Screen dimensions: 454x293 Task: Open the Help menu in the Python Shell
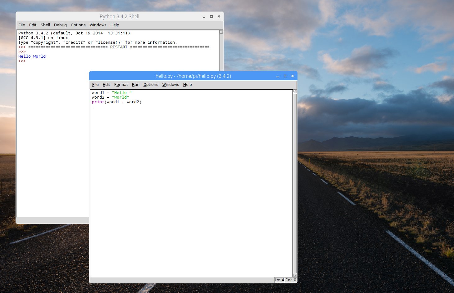[115, 25]
